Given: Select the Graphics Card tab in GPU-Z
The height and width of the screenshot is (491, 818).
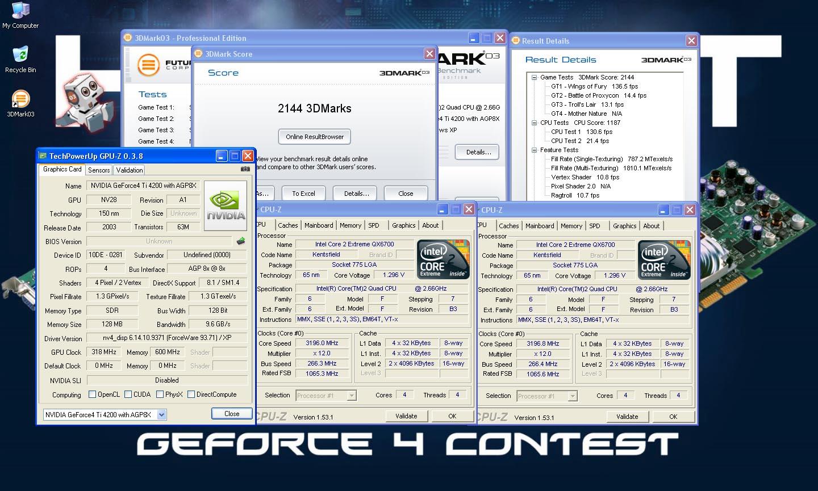Looking at the screenshot, I should click(62, 169).
